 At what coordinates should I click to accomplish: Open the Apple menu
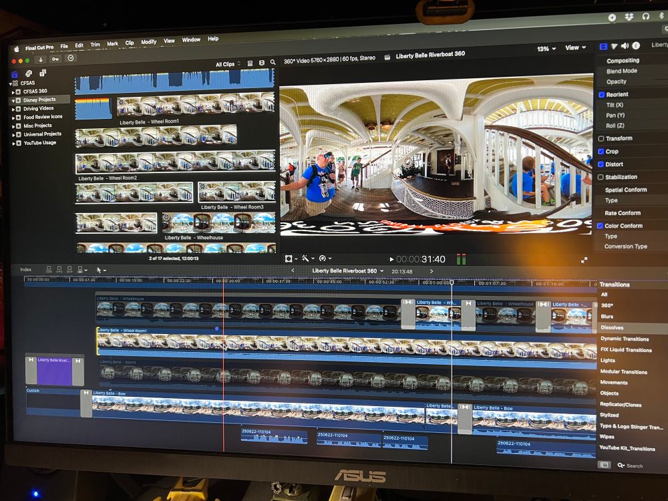click(16, 49)
